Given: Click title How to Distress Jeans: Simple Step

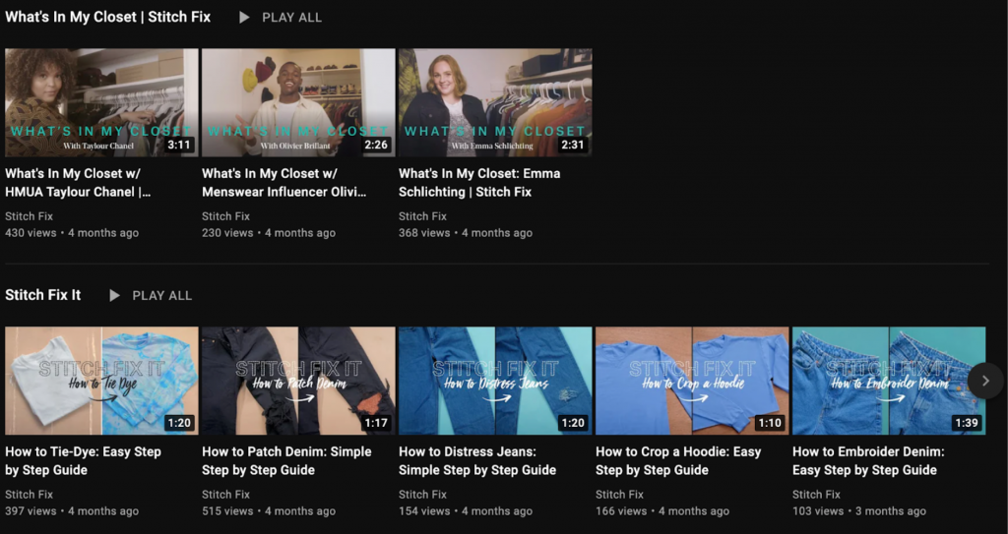Looking at the screenshot, I should [x=477, y=461].
